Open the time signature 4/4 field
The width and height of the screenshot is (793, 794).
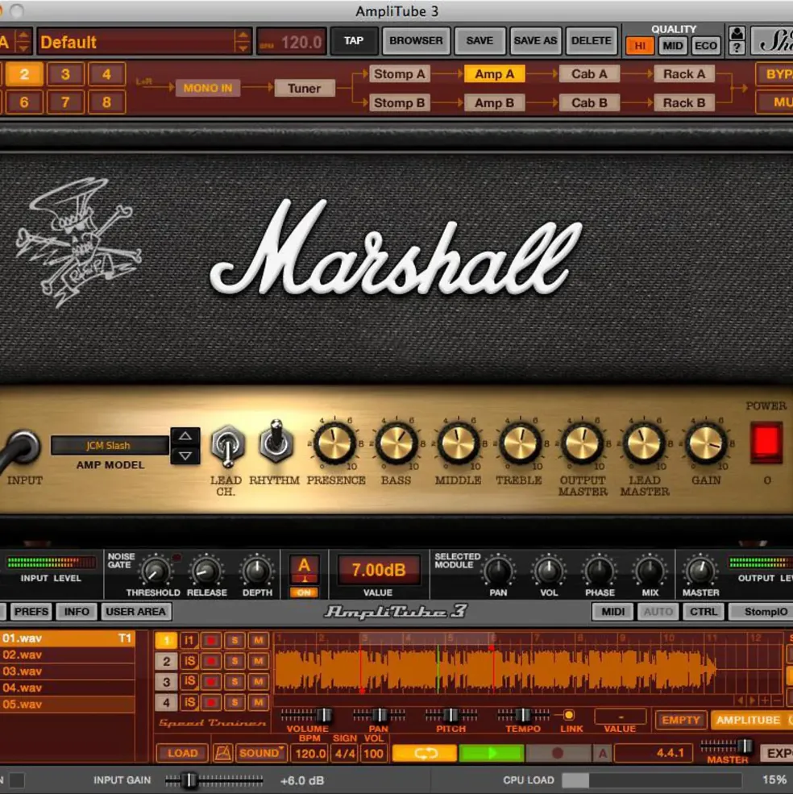click(345, 754)
